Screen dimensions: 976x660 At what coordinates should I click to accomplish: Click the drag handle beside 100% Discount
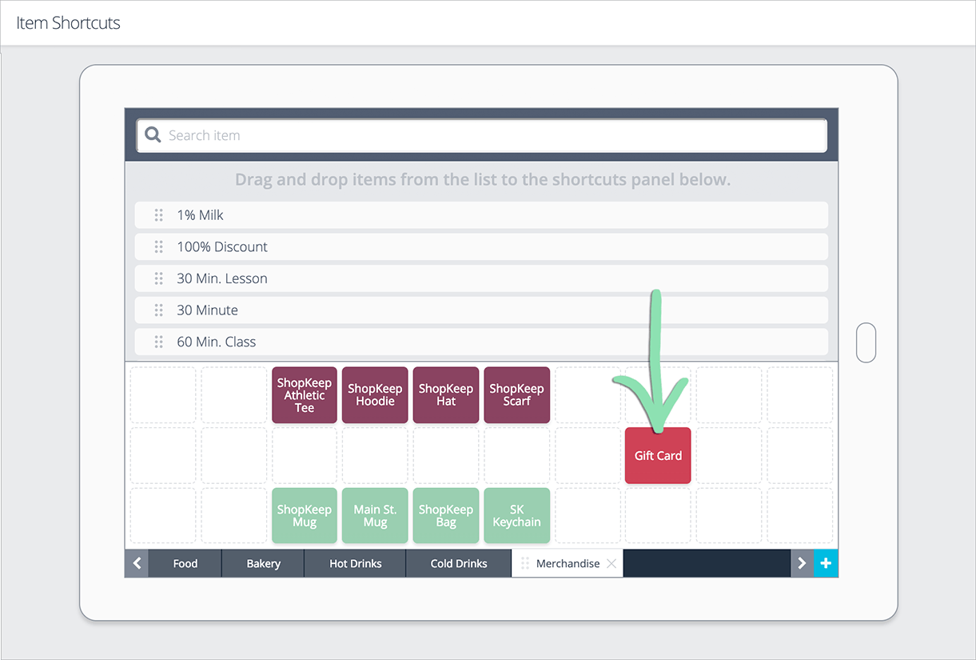click(158, 246)
